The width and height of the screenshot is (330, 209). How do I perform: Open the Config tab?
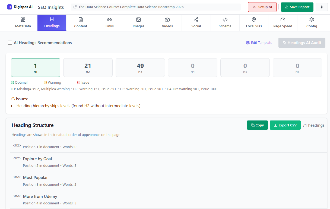pyautogui.click(x=312, y=23)
